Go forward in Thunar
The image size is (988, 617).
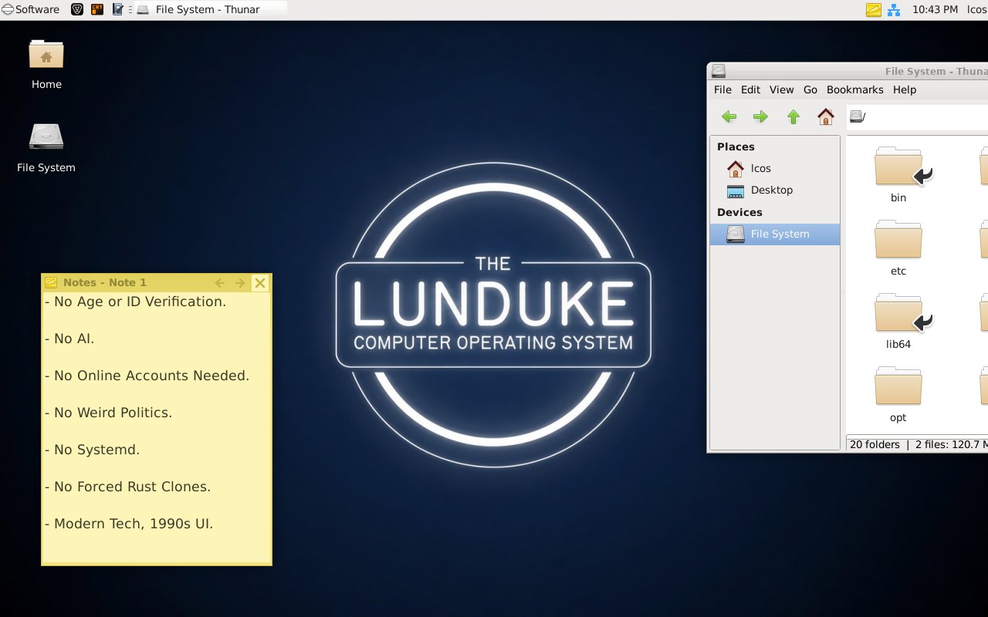click(x=760, y=116)
